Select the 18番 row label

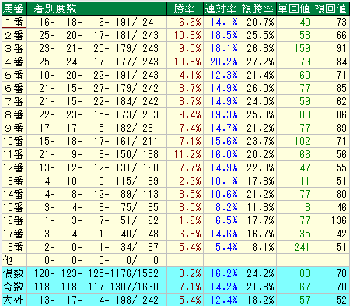click(14, 247)
